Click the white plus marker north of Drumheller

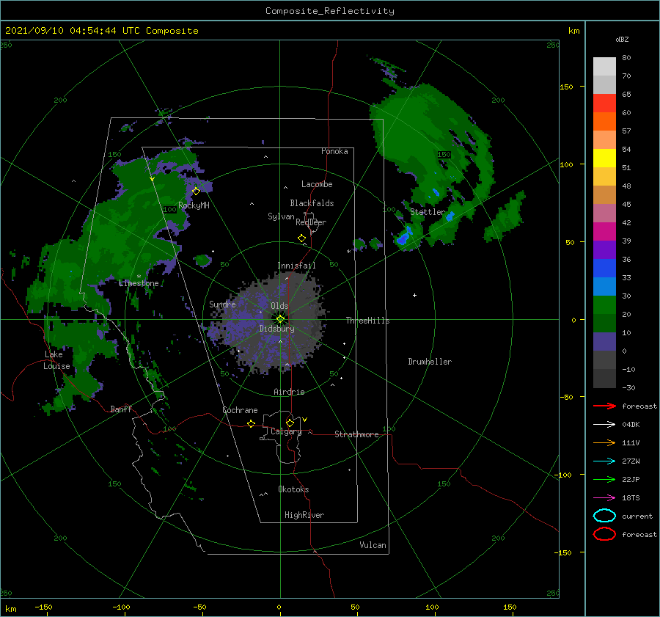tap(414, 295)
